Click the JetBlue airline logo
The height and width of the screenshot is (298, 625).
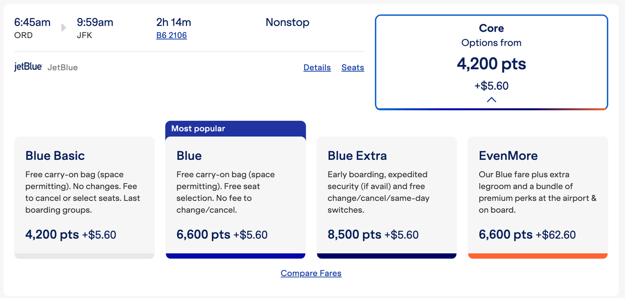click(x=28, y=67)
